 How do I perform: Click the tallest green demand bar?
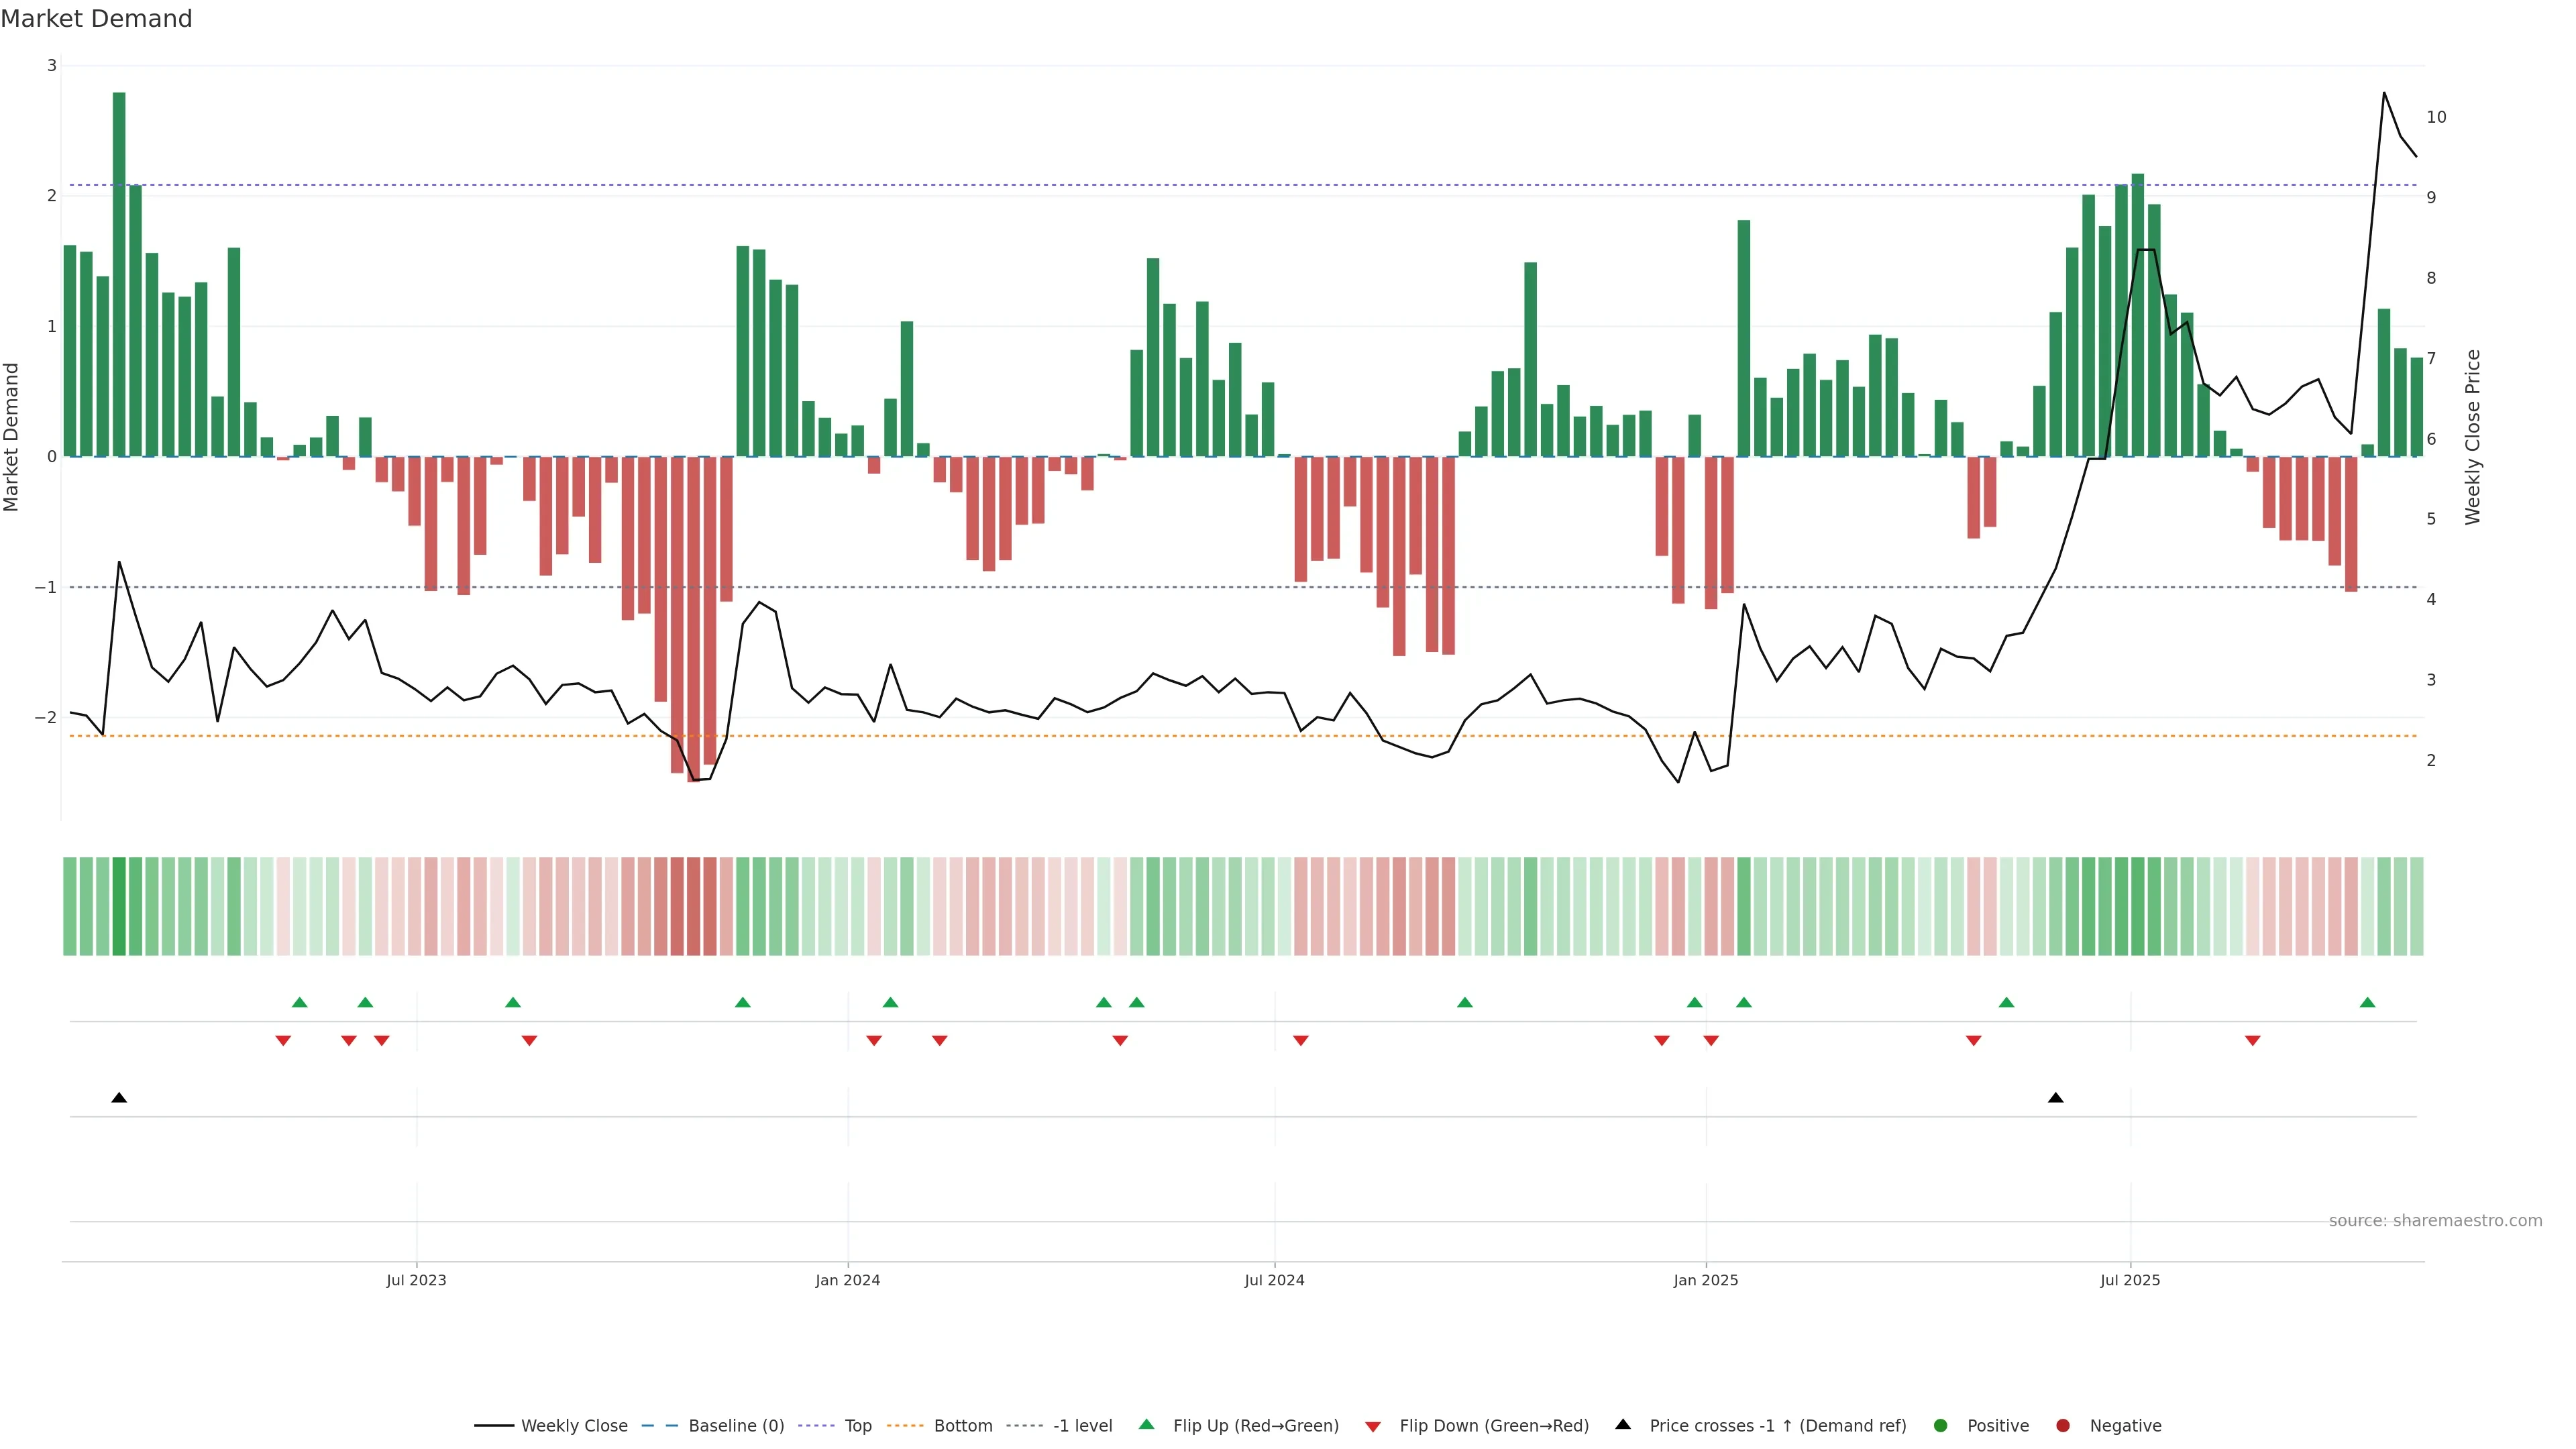click(x=119, y=274)
